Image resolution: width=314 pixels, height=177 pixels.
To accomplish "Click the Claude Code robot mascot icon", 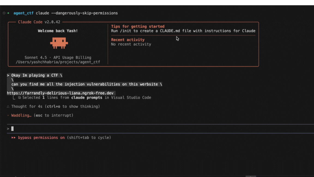I will tap(59, 42).
